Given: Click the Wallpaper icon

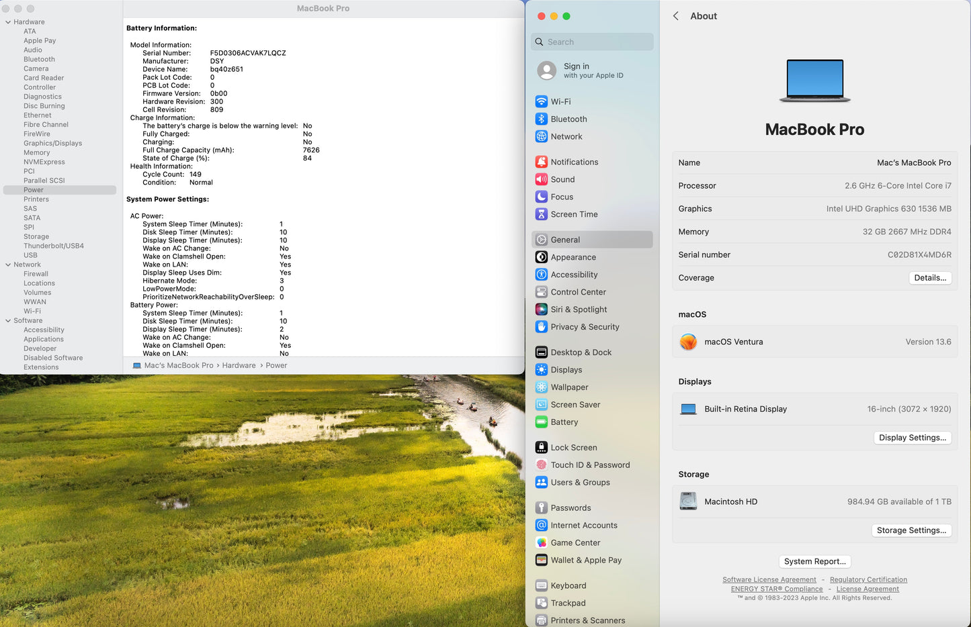Looking at the screenshot, I should 542,387.
